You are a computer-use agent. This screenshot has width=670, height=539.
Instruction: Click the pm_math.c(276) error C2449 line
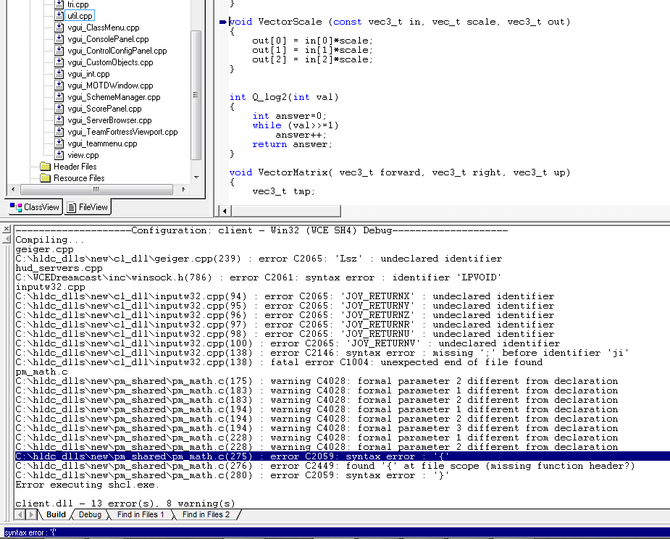click(x=325, y=466)
